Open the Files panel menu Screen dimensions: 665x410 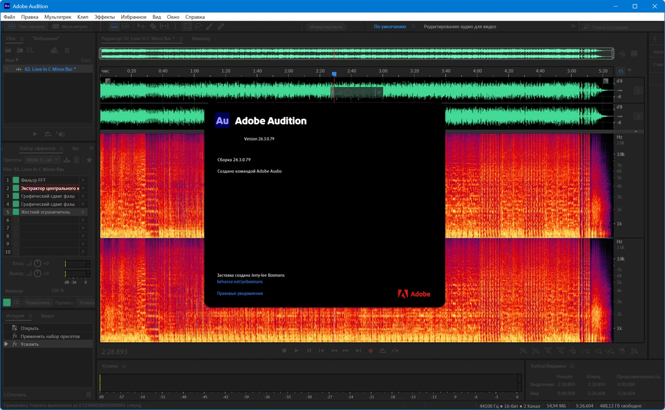[22, 39]
